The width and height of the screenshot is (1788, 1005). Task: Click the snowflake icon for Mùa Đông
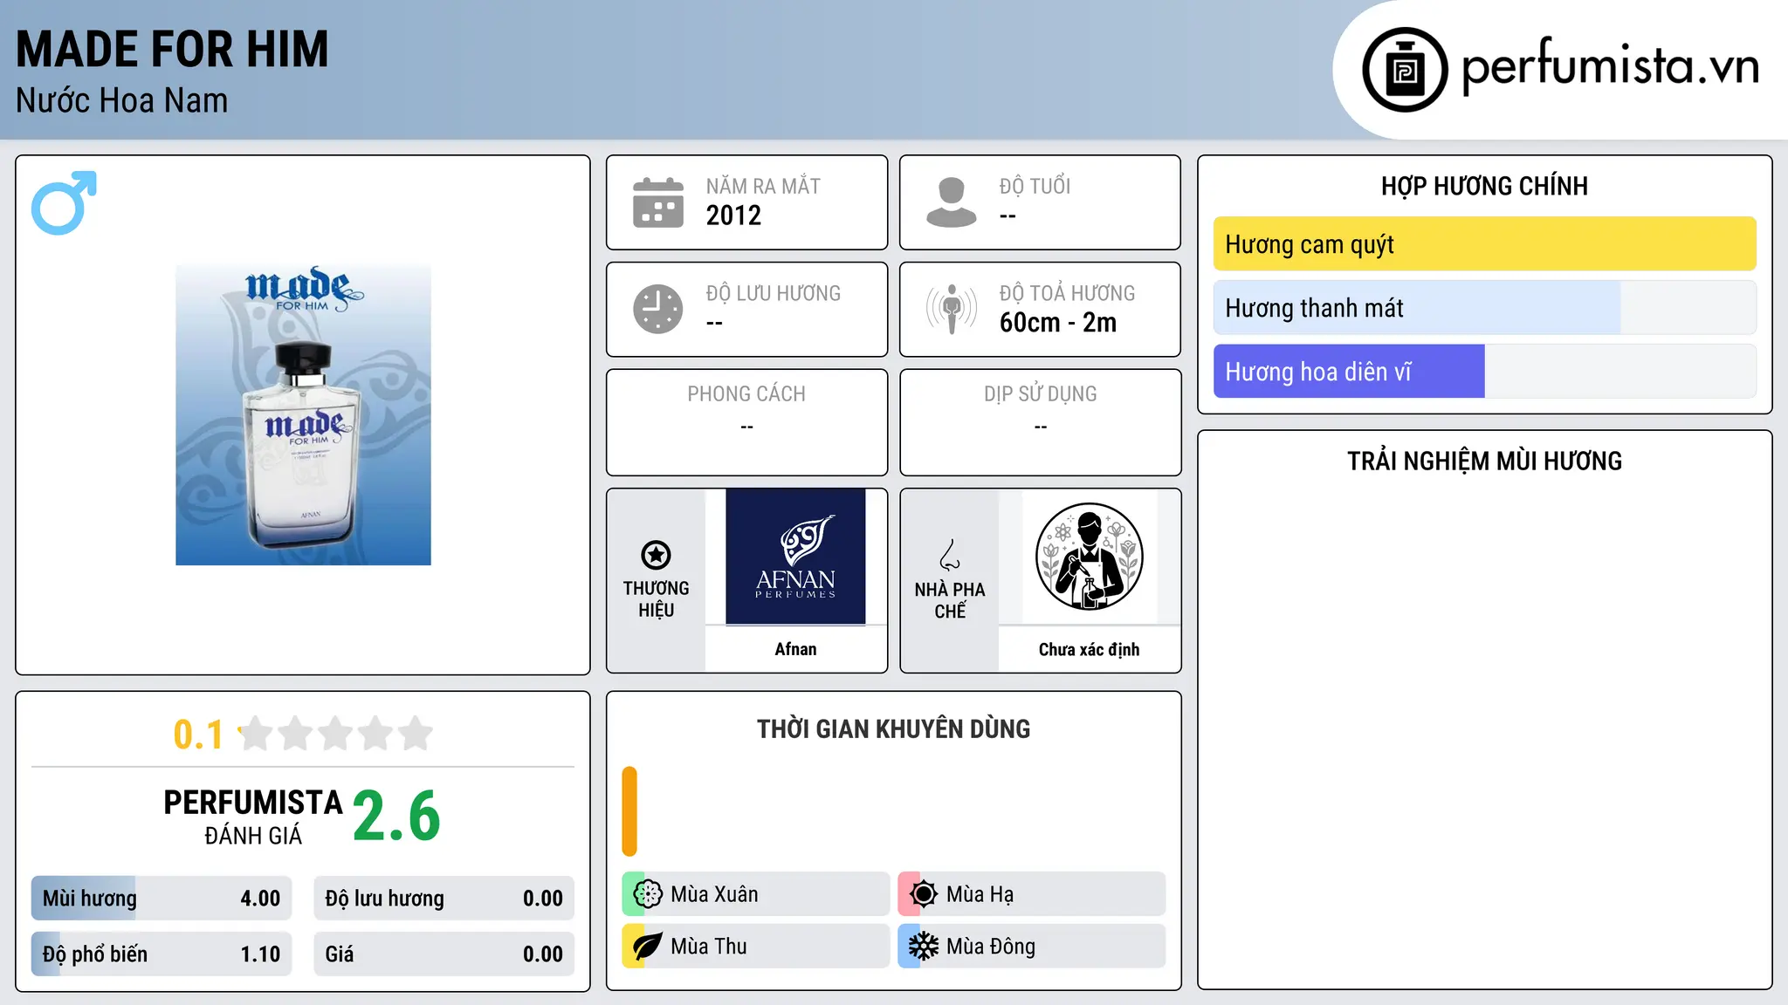(x=923, y=947)
